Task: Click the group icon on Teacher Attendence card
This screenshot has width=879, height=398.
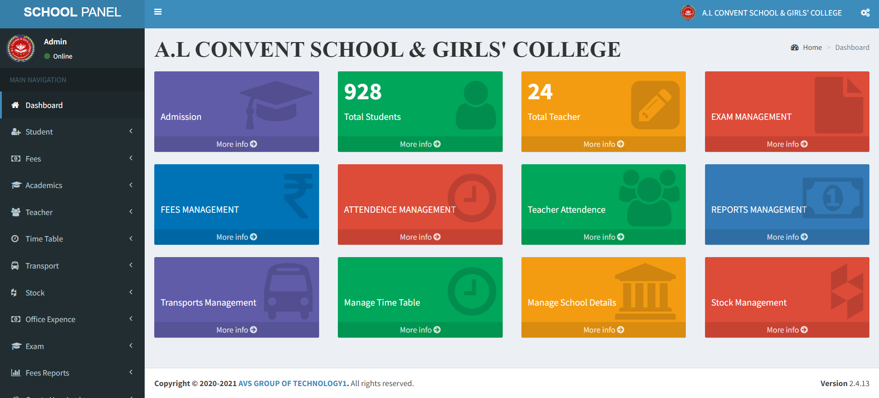Action: point(649,198)
